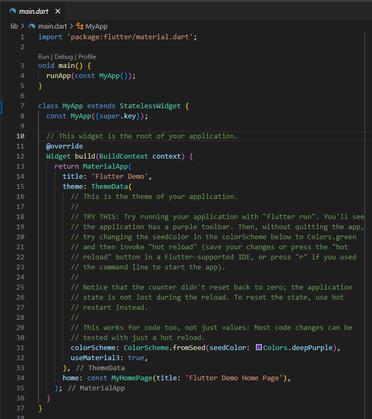This screenshot has height=419, width=372.
Task: Click line number 31 in the gutter
Action: click(x=20, y=347)
